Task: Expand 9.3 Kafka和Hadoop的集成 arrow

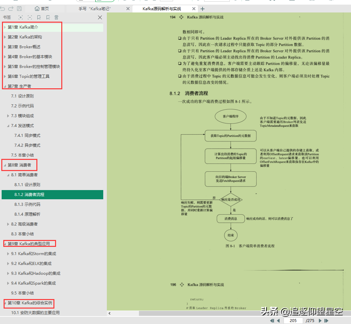Action: click(8, 273)
